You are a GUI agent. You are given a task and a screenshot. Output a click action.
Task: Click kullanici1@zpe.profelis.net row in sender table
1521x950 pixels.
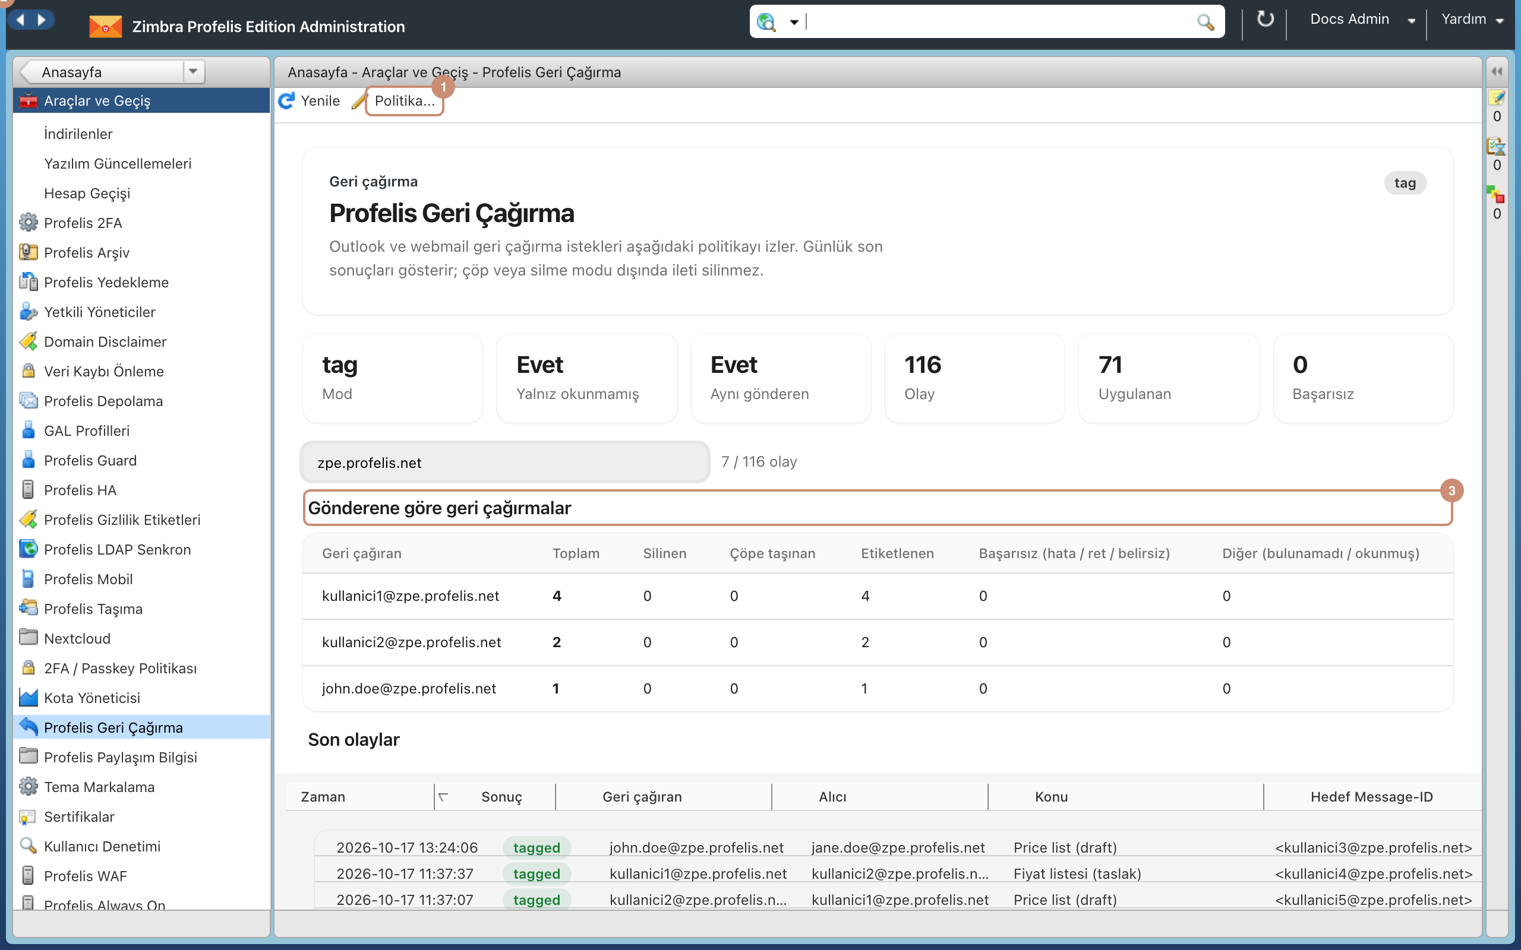point(878,596)
